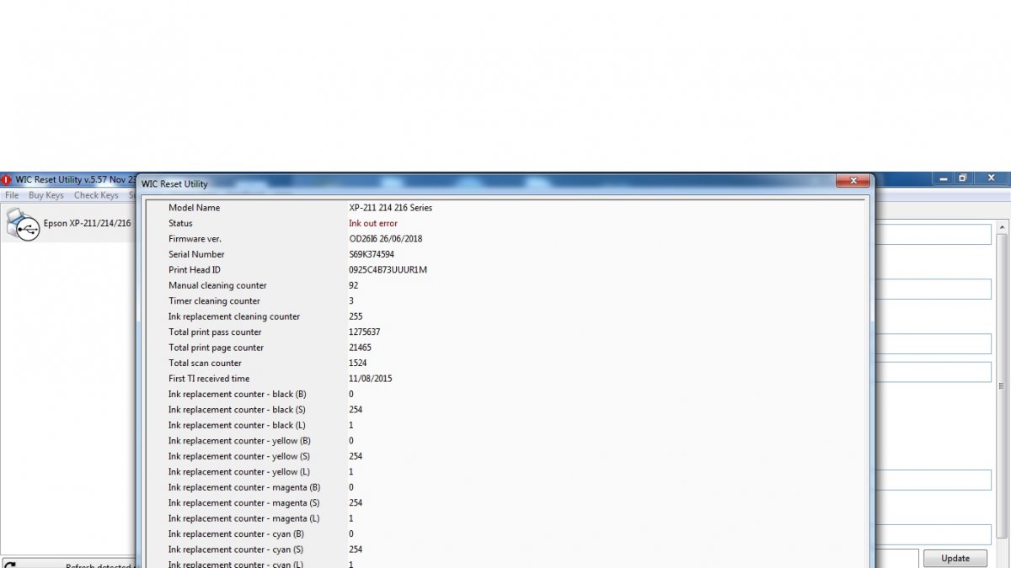This screenshot has width=1011, height=568.
Task: Click the "Total scan counter" label
Action: [205, 364]
